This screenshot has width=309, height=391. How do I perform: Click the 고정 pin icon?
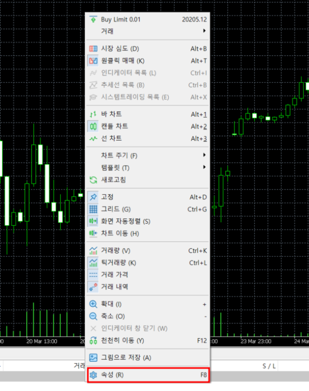click(93, 197)
